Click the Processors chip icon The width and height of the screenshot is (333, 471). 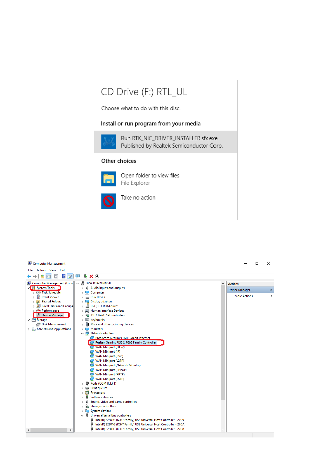pyautogui.click(x=87, y=393)
